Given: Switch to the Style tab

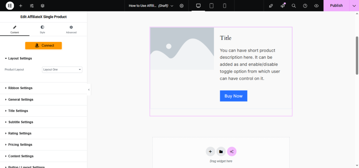Looking at the screenshot, I should pyautogui.click(x=42, y=29).
